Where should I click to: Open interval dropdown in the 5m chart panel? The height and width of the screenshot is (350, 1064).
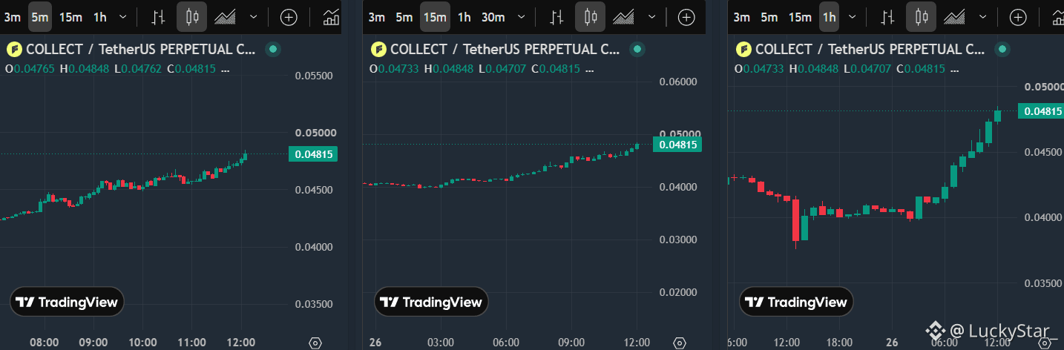coord(122,17)
